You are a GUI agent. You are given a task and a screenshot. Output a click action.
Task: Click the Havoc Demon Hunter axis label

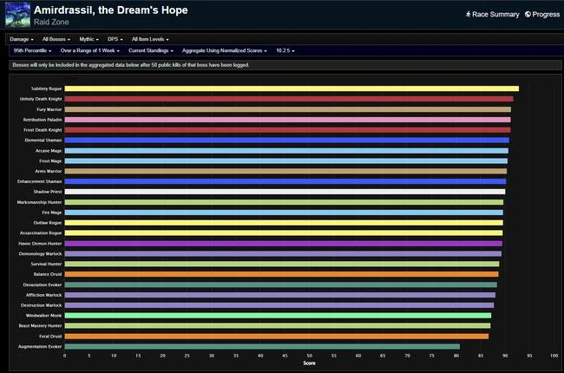(x=40, y=244)
